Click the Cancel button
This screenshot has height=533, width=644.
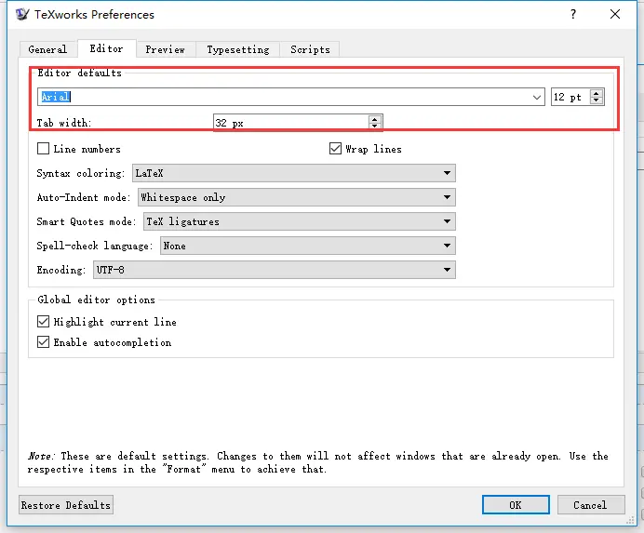coord(591,505)
